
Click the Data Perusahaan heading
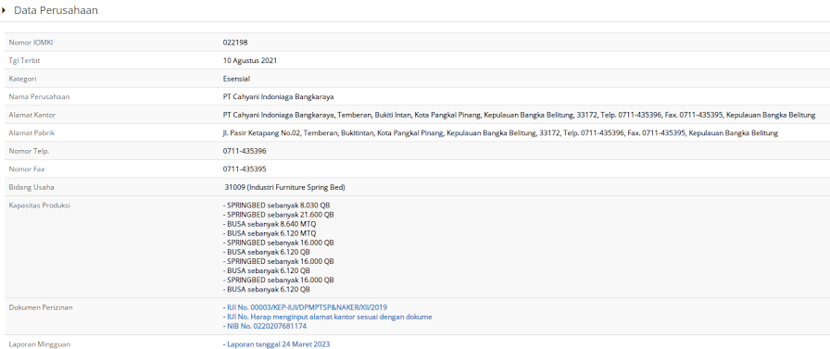pos(56,10)
